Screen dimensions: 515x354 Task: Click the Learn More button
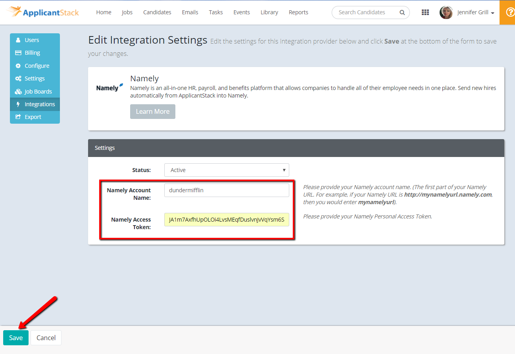coord(152,111)
